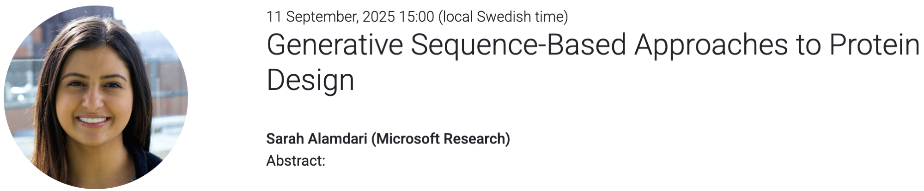Viewport: 924px width, 191px height.
Task: Click the local Swedish time note
Action: pyautogui.click(x=503, y=17)
